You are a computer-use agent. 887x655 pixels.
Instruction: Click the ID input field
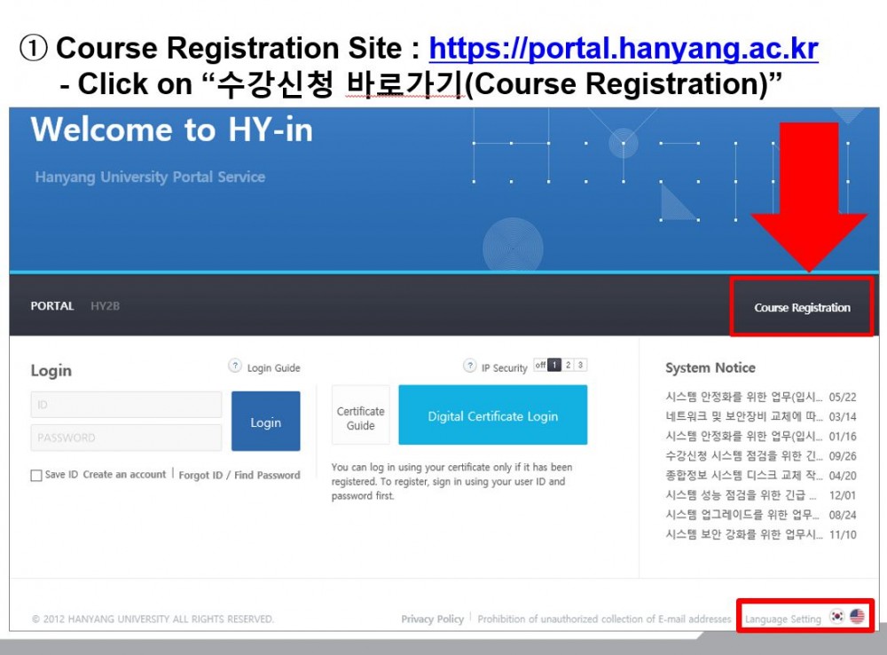(x=126, y=405)
